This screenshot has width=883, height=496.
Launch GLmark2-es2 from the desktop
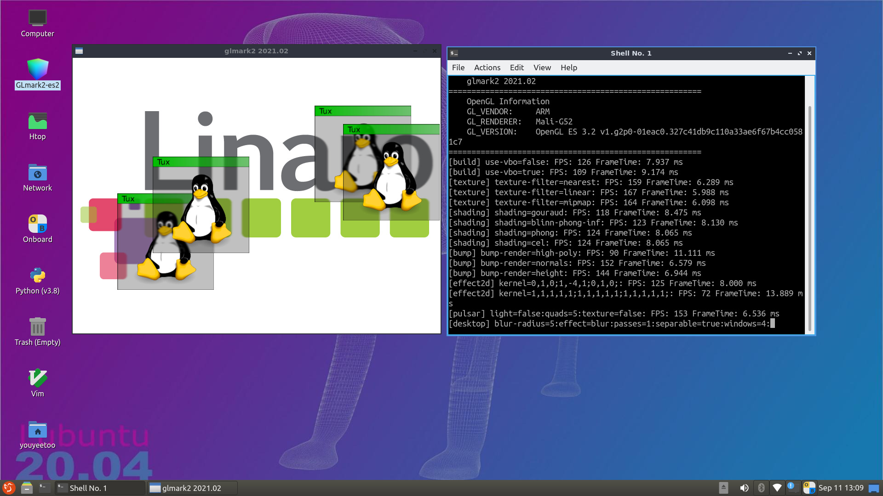[x=37, y=73]
